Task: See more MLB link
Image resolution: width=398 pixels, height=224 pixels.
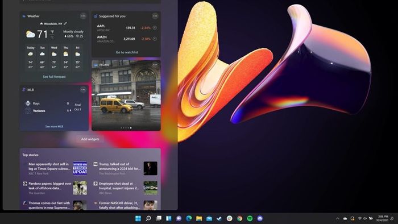Action: pyautogui.click(x=54, y=126)
